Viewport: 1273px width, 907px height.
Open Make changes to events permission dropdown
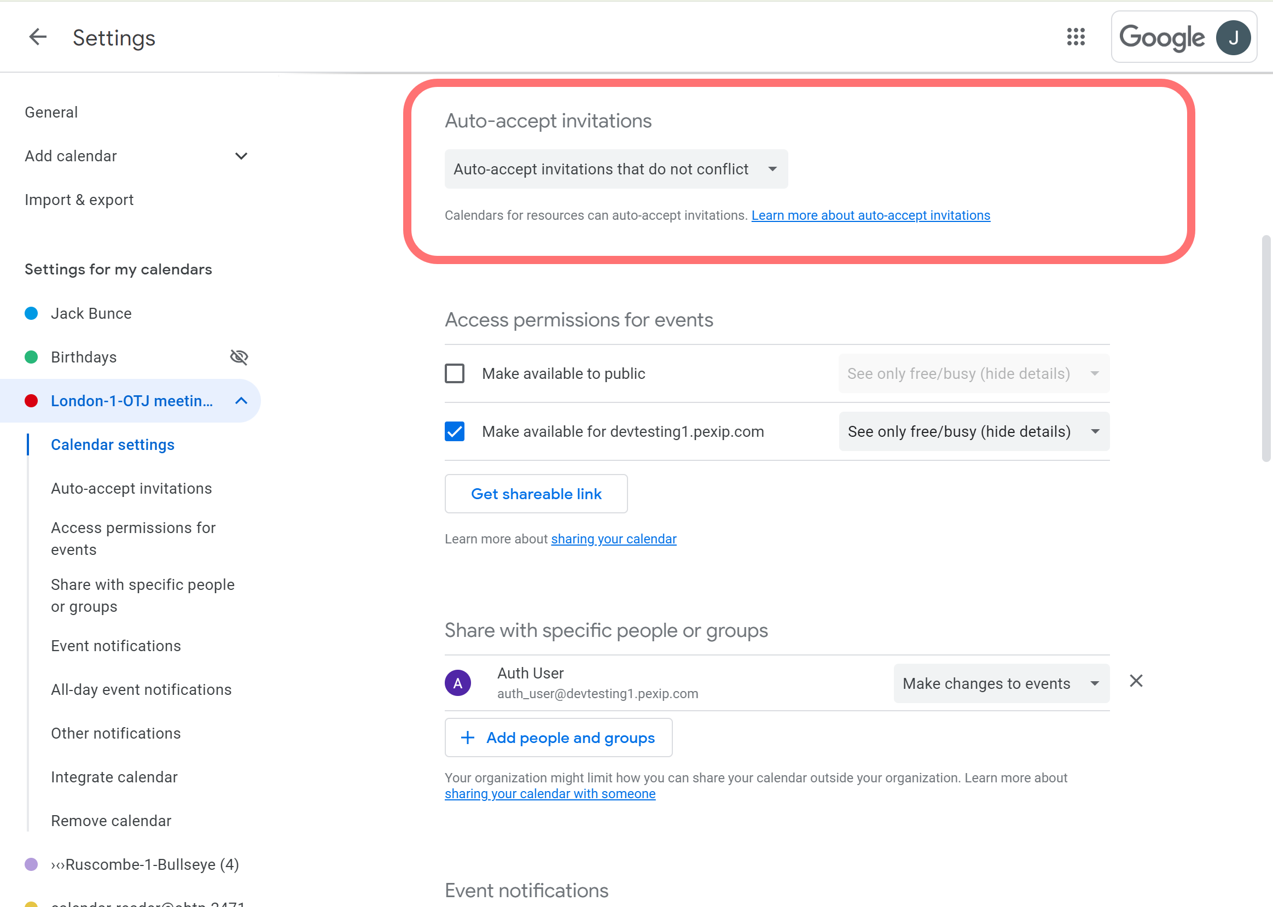click(1001, 683)
